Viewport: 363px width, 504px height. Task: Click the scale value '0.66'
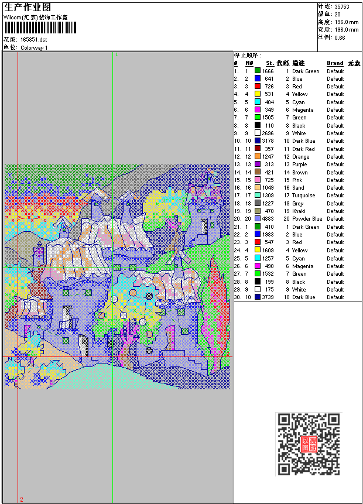tap(340, 37)
